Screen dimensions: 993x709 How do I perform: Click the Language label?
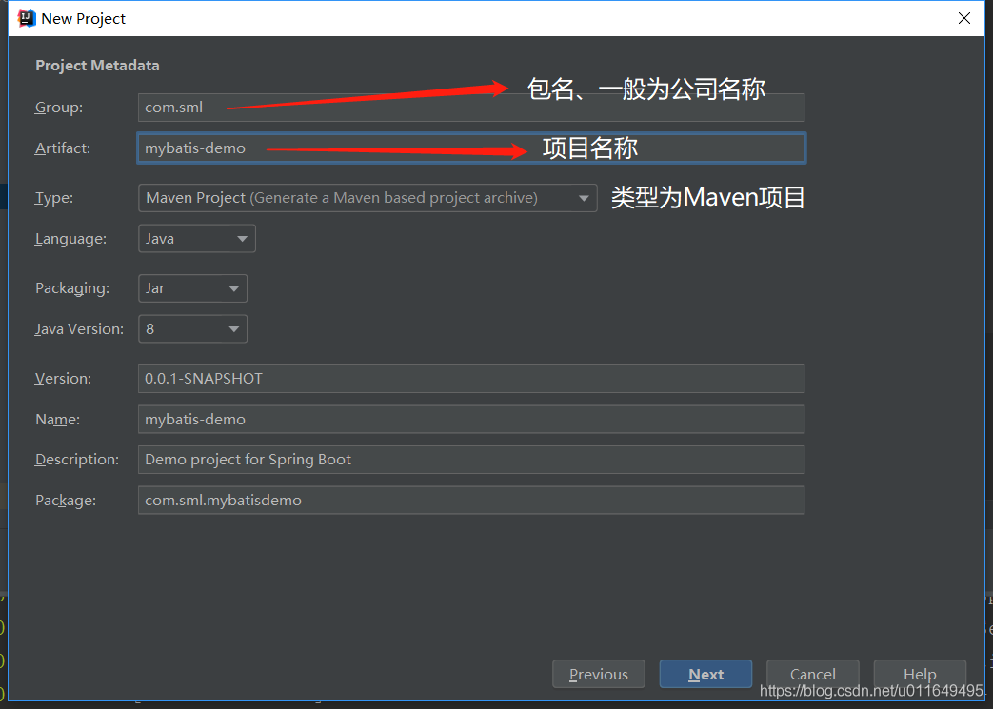click(x=70, y=239)
